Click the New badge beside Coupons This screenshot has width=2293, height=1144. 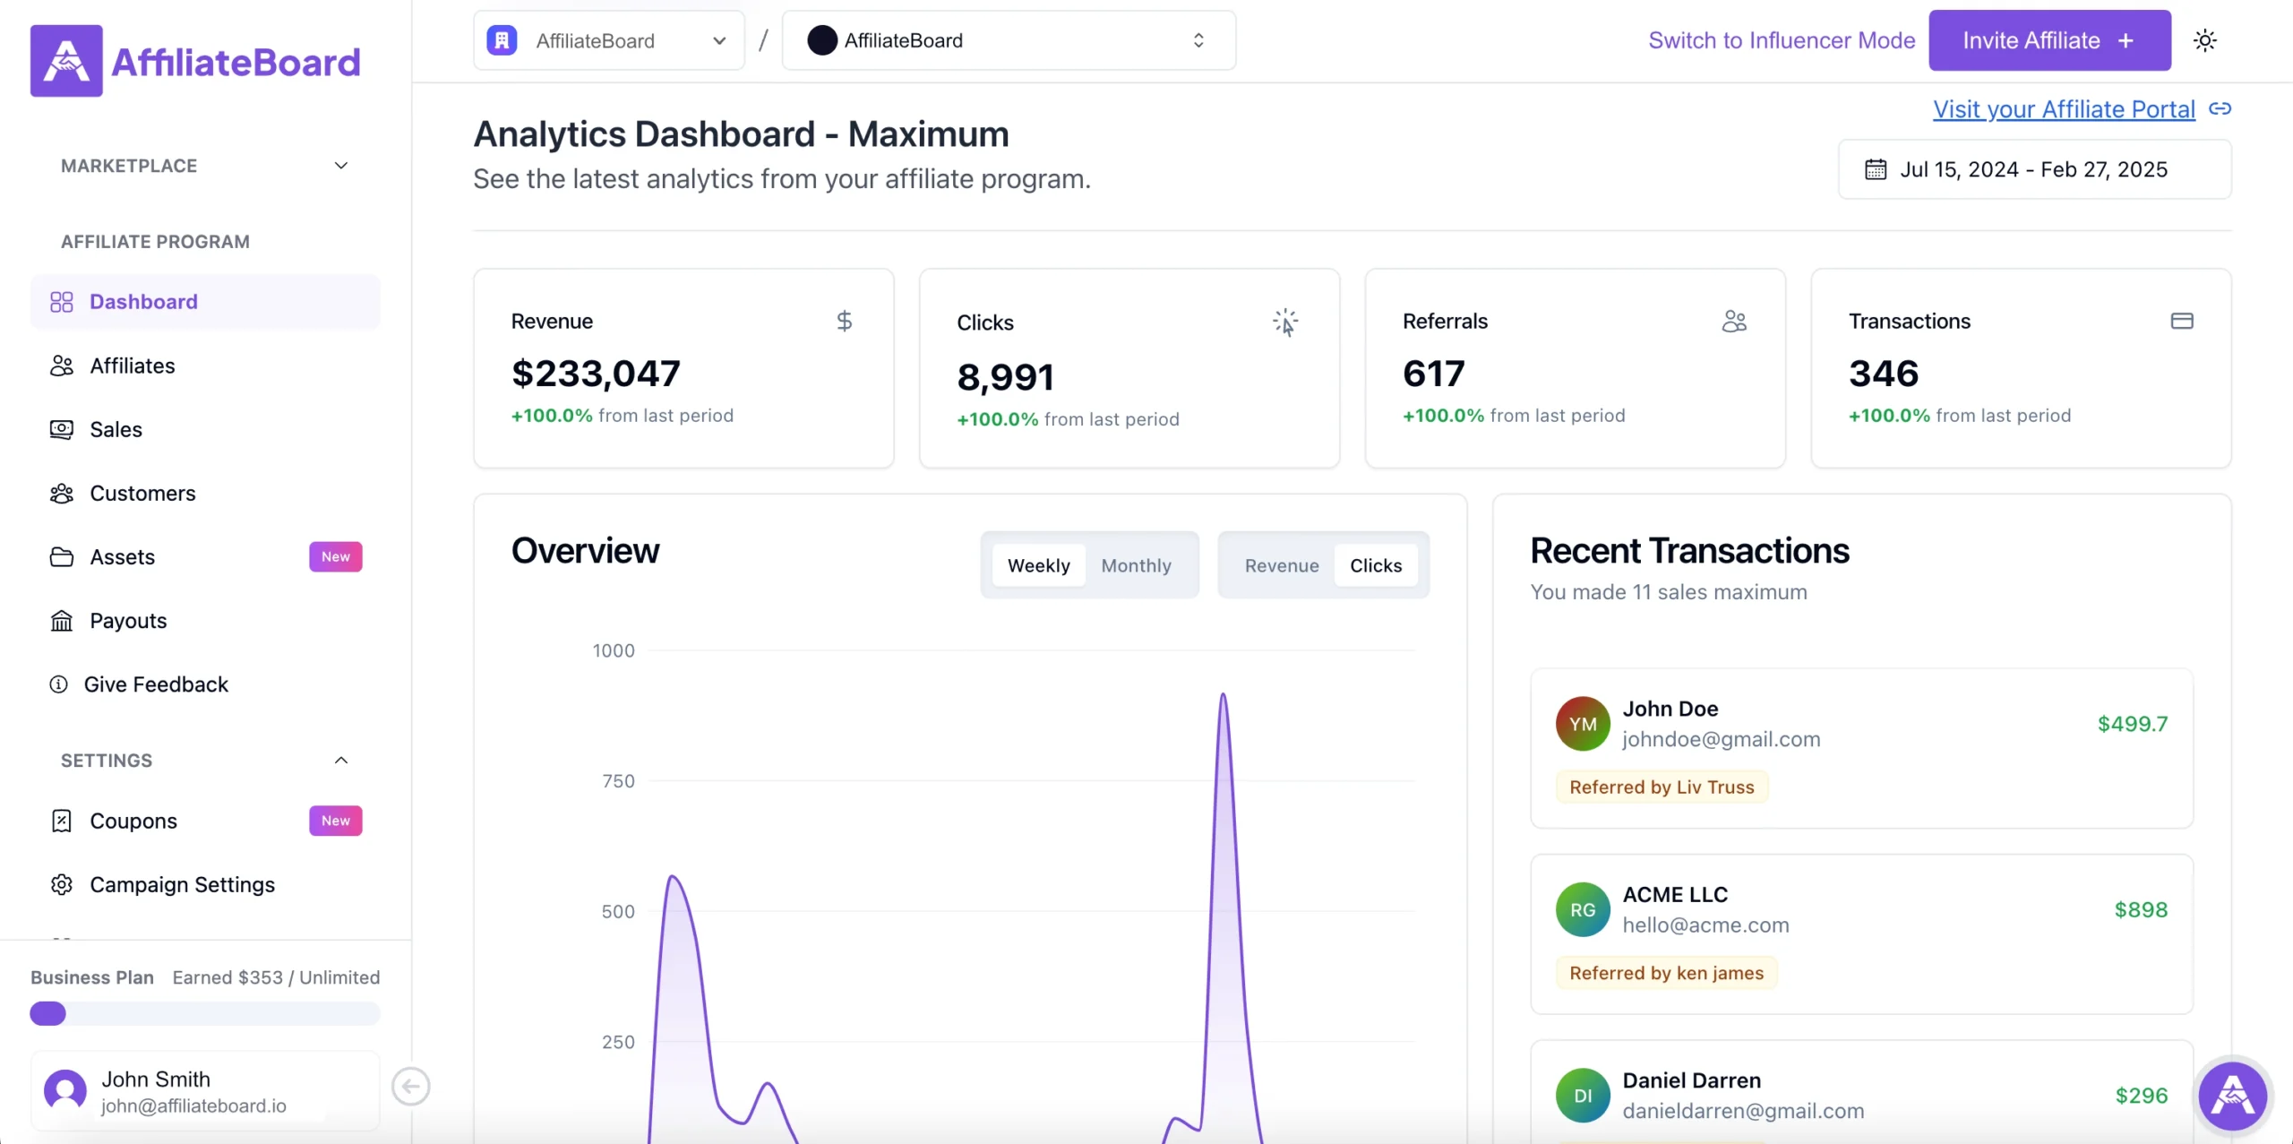[336, 821]
